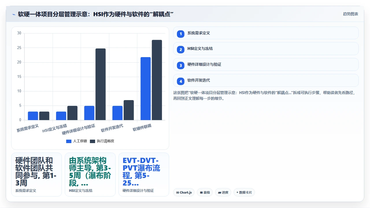
Task: Click the number 1 badge
Action: (181, 34)
